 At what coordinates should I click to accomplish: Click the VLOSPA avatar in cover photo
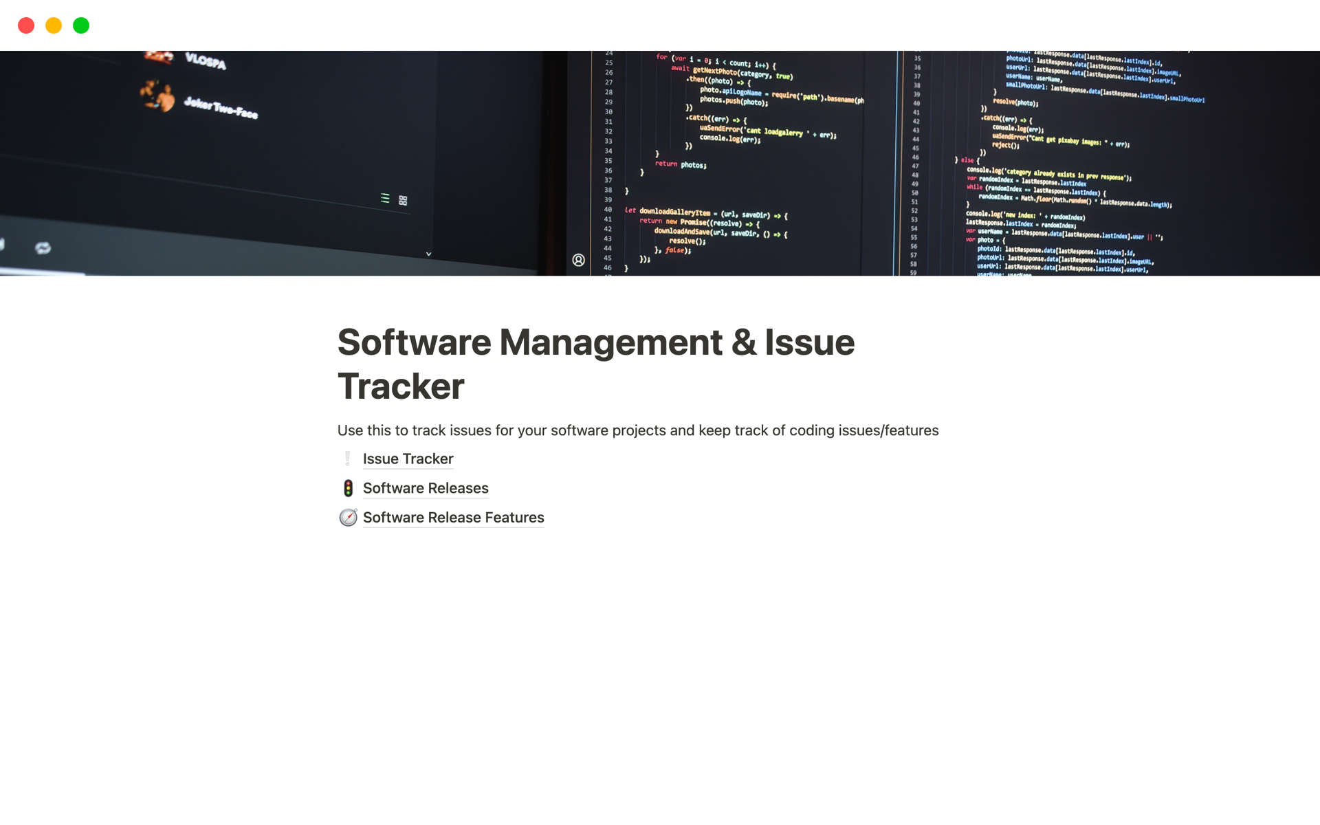[159, 56]
